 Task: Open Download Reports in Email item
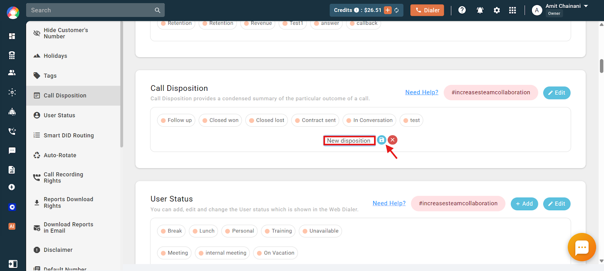73,228
